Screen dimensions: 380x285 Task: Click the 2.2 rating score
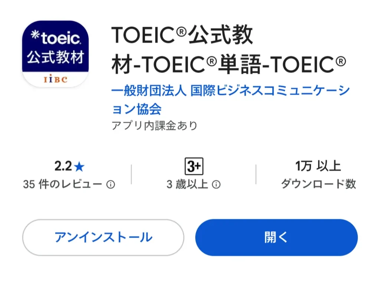tap(63, 166)
